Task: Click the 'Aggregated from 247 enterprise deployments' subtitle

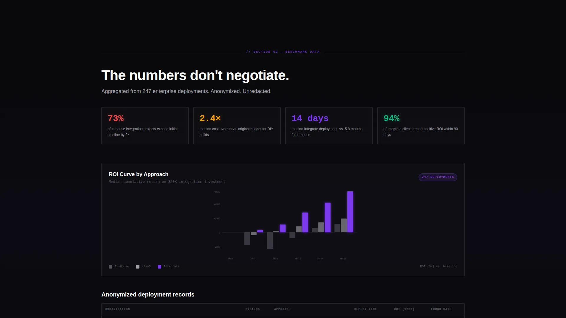Action: pyautogui.click(x=186, y=91)
